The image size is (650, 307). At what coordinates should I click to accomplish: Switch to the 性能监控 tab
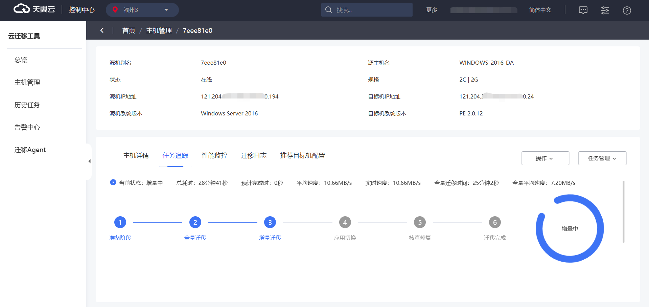(214, 155)
